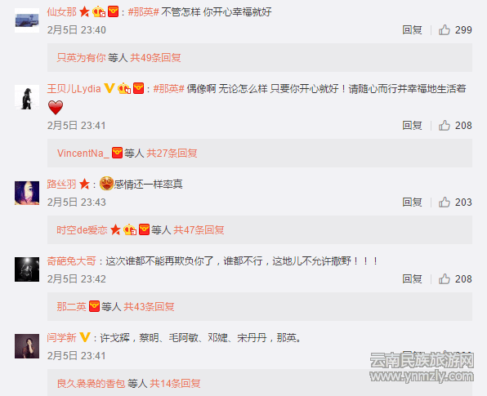This screenshot has width=487, height=396.
Task: Click thumbs-up on 路丝羽's comment
Action: [x=445, y=202]
